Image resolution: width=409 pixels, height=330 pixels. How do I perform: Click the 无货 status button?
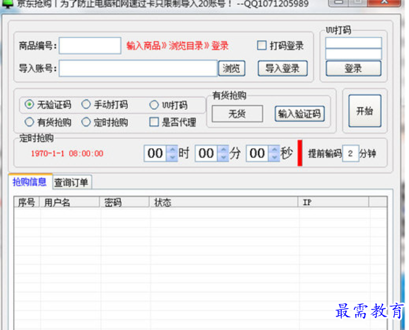[x=237, y=113]
